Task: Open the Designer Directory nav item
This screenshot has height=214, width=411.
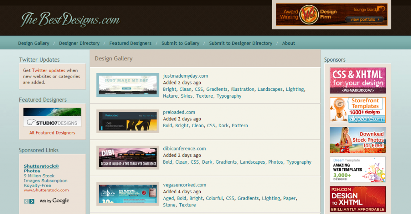Action: point(79,43)
